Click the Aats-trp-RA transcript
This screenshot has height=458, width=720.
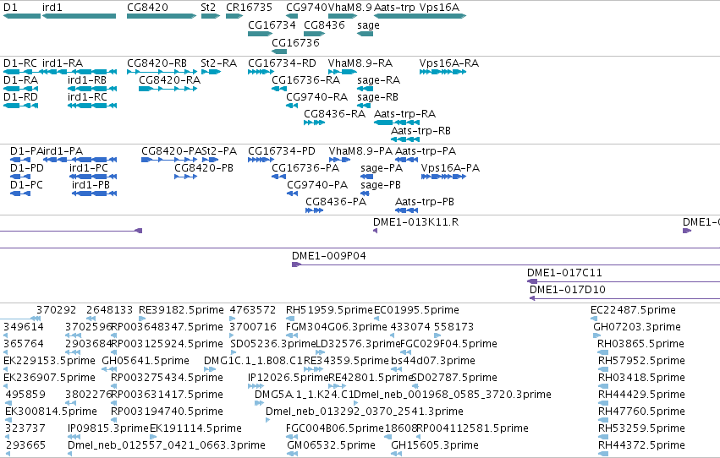point(397,123)
